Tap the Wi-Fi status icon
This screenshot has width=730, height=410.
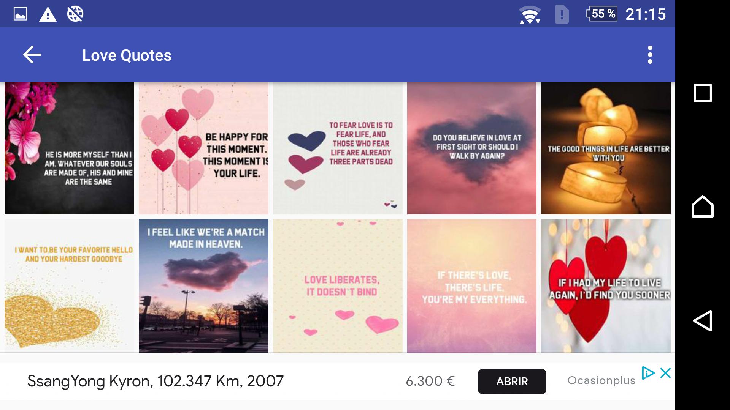click(530, 15)
